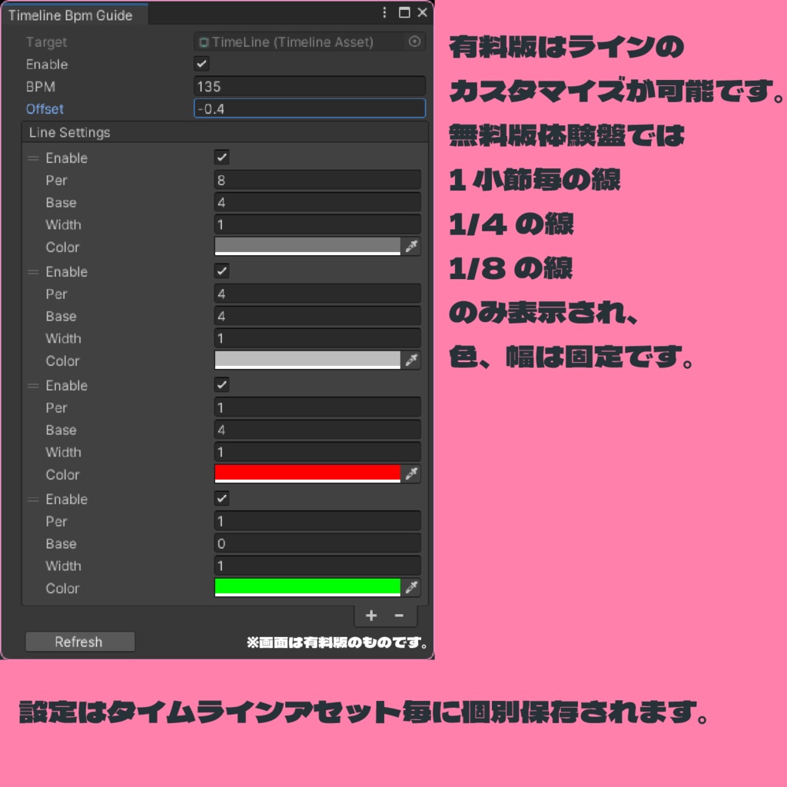Click the BPM field showing 135

click(x=310, y=86)
